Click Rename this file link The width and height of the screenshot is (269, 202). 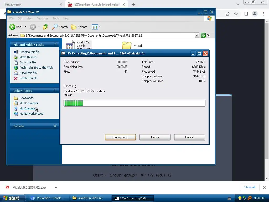coord(29,52)
